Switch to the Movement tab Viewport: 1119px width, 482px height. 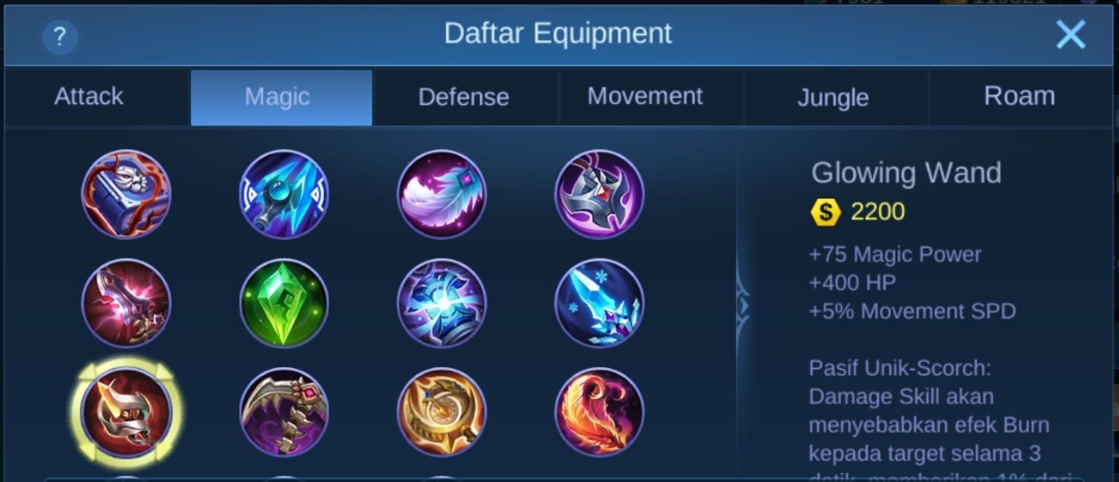point(645,97)
